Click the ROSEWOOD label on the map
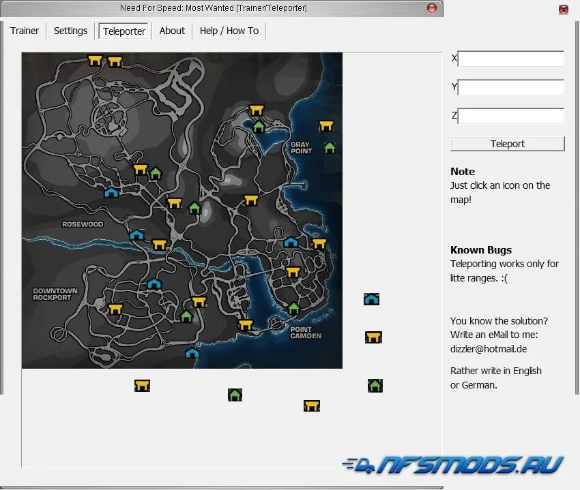Viewport: 580px width, 490px height. (x=83, y=224)
